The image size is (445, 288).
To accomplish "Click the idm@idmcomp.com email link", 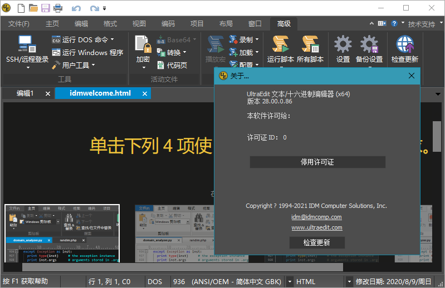I will pos(316,217).
